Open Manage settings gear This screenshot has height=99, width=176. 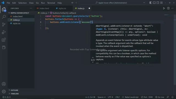click(x=4, y=92)
